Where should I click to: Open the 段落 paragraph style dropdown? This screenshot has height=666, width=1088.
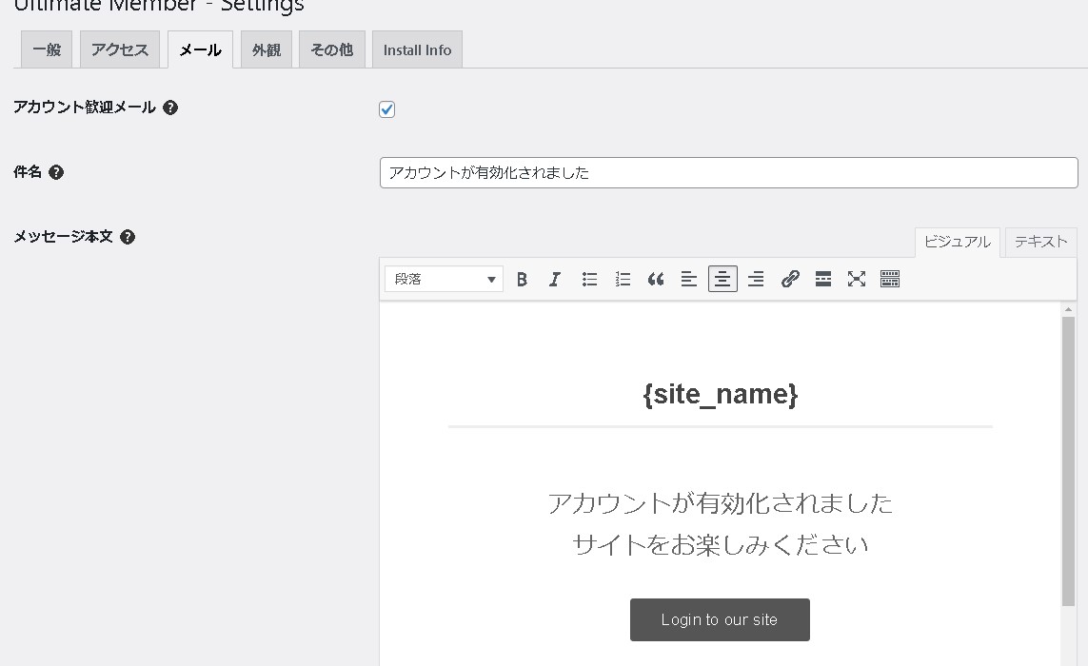point(443,279)
